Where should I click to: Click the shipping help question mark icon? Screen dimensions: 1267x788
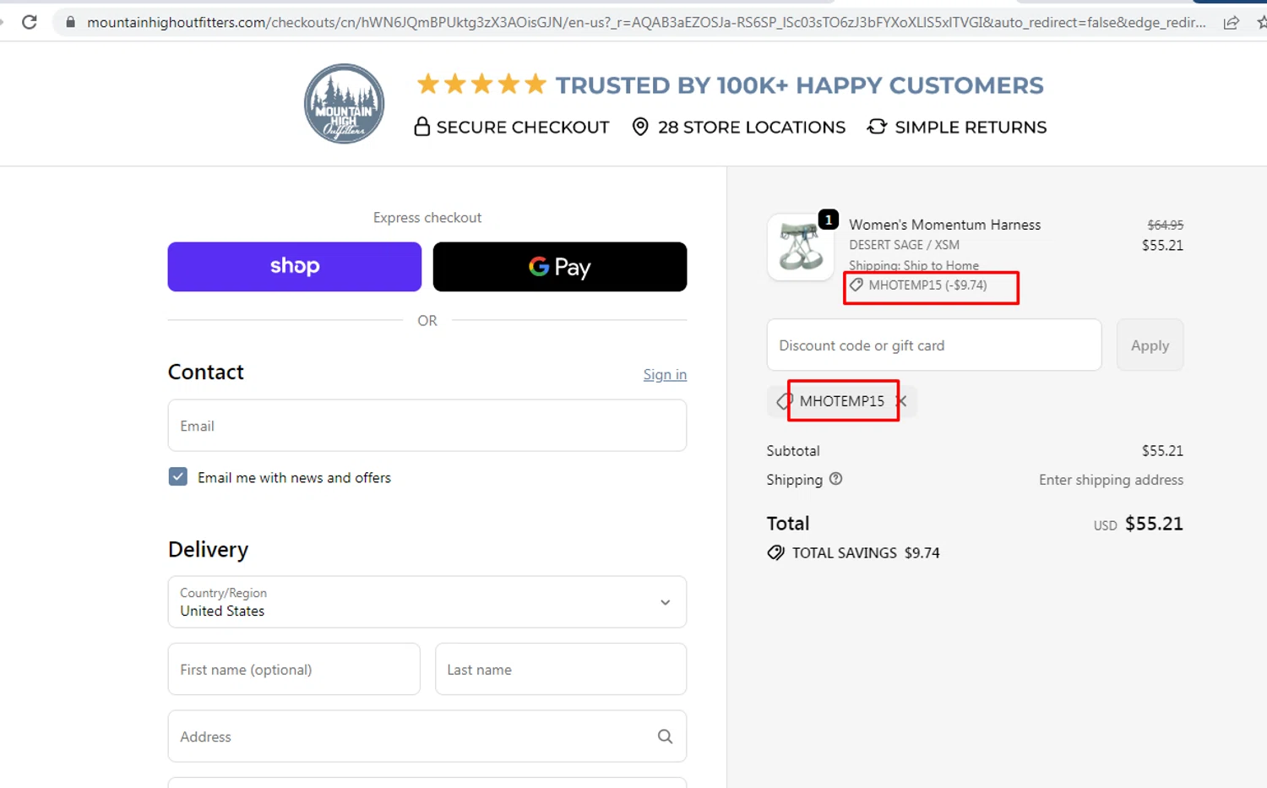pyautogui.click(x=835, y=479)
